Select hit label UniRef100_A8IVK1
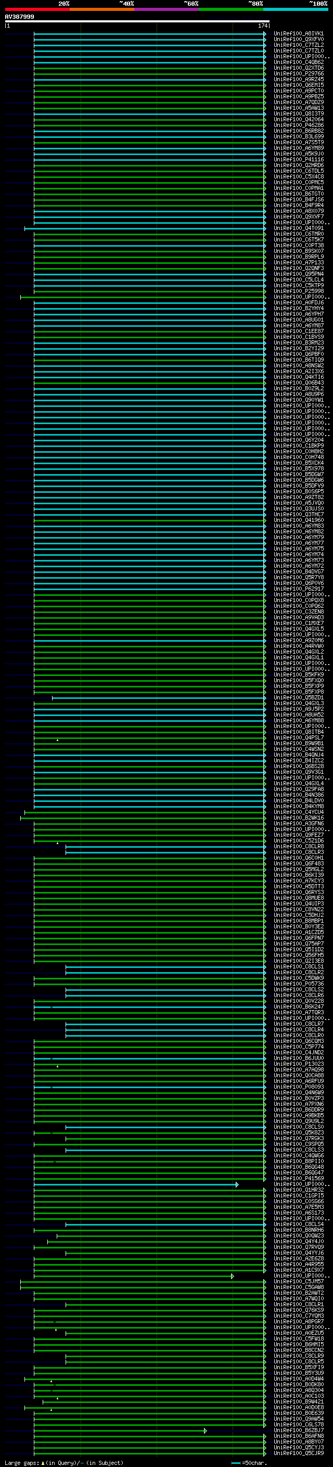 tap(299, 34)
